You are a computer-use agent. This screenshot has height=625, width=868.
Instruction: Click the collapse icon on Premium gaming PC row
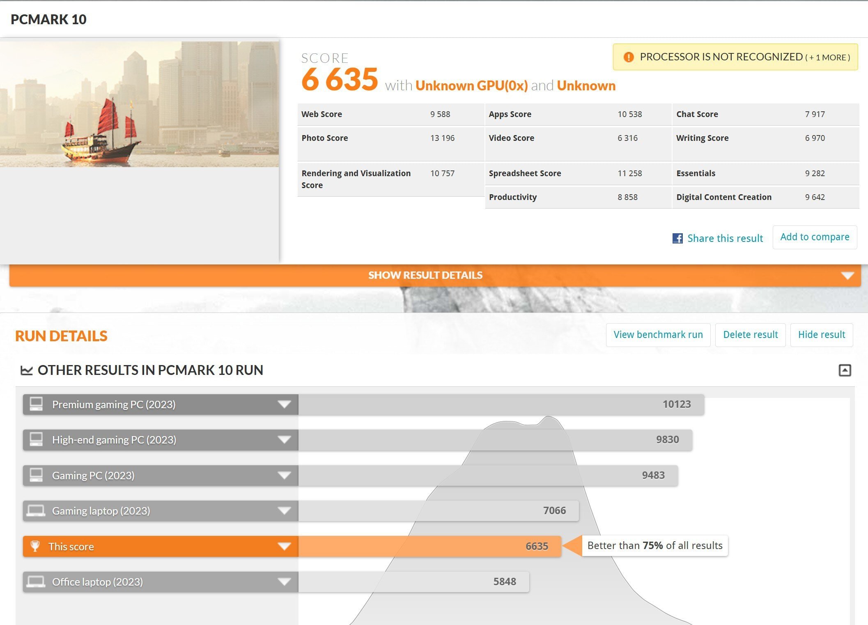(x=284, y=404)
